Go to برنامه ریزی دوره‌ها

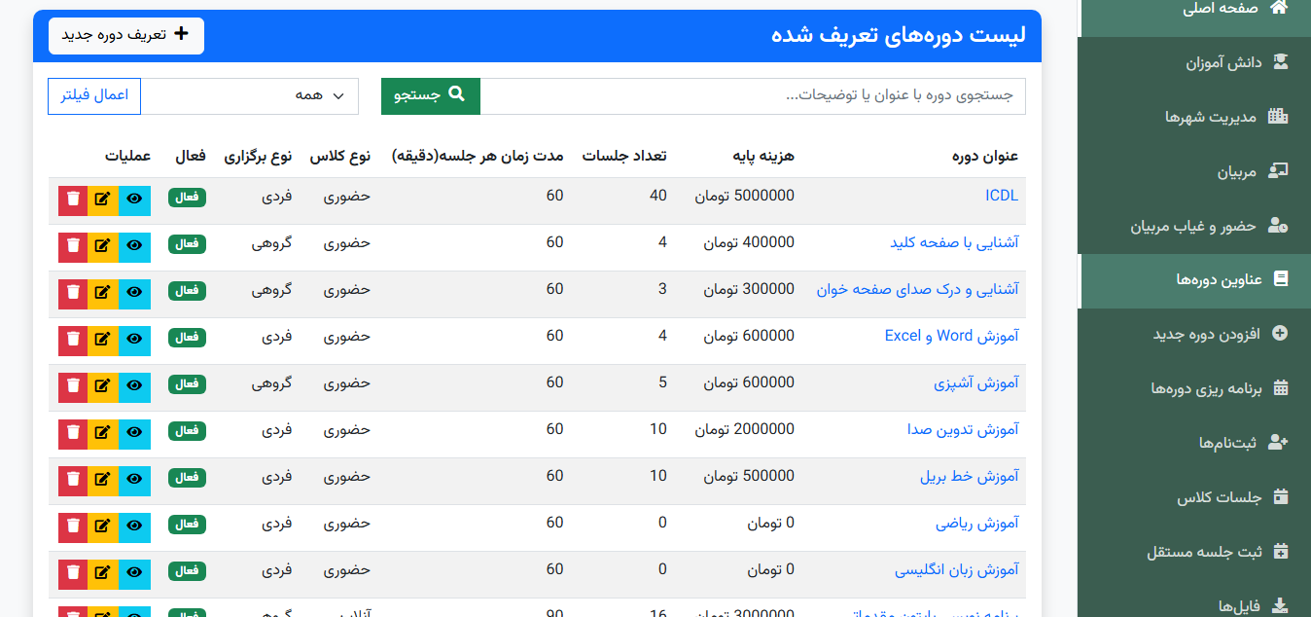click(1194, 388)
